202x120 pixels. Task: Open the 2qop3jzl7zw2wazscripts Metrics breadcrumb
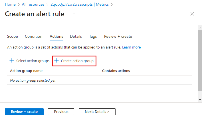click(80, 4)
